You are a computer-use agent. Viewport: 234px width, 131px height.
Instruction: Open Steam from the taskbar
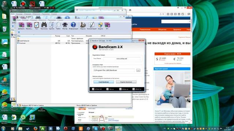[x=28, y=128]
